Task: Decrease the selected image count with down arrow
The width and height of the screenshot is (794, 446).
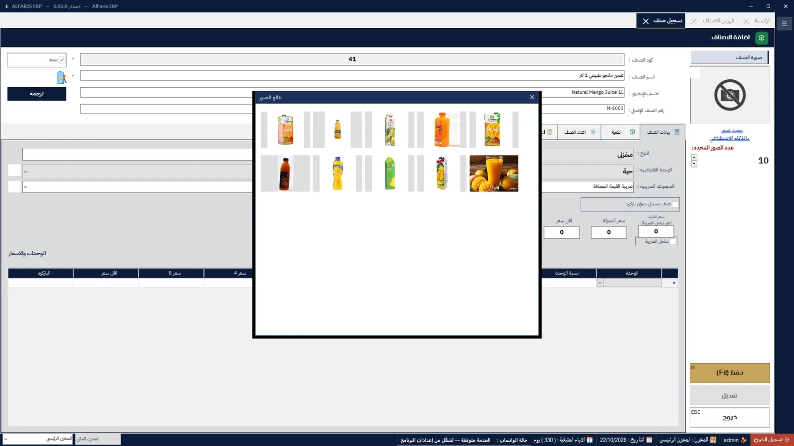Action: point(694,164)
